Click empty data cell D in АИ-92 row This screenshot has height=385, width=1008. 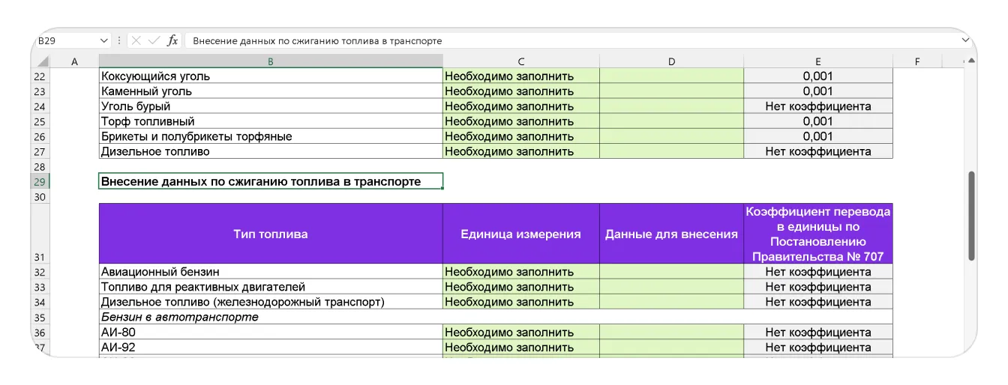[x=672, y=348]
